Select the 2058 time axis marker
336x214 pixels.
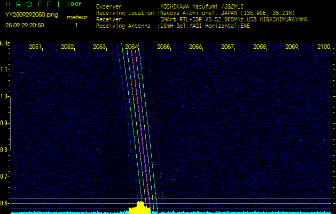tap(260, 47)
